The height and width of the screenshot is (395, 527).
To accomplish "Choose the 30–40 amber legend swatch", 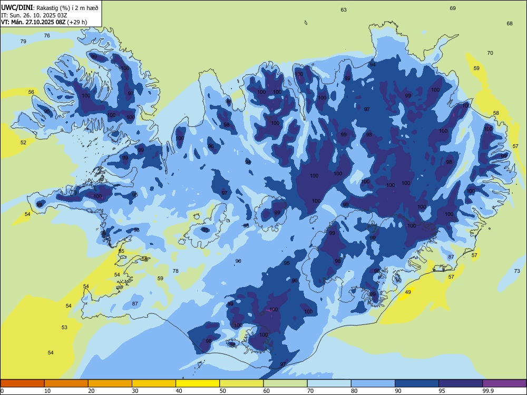I will pyautogui.click(x=154, y=383).
